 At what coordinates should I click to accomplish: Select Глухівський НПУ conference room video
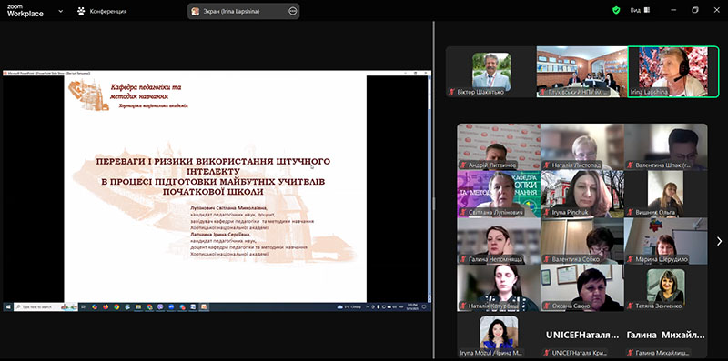(582, 72)
